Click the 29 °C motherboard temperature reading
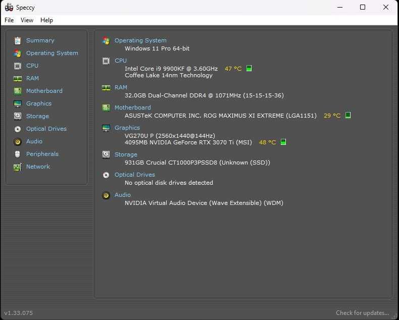Viewport: 399px width, 320px height. 332,116
